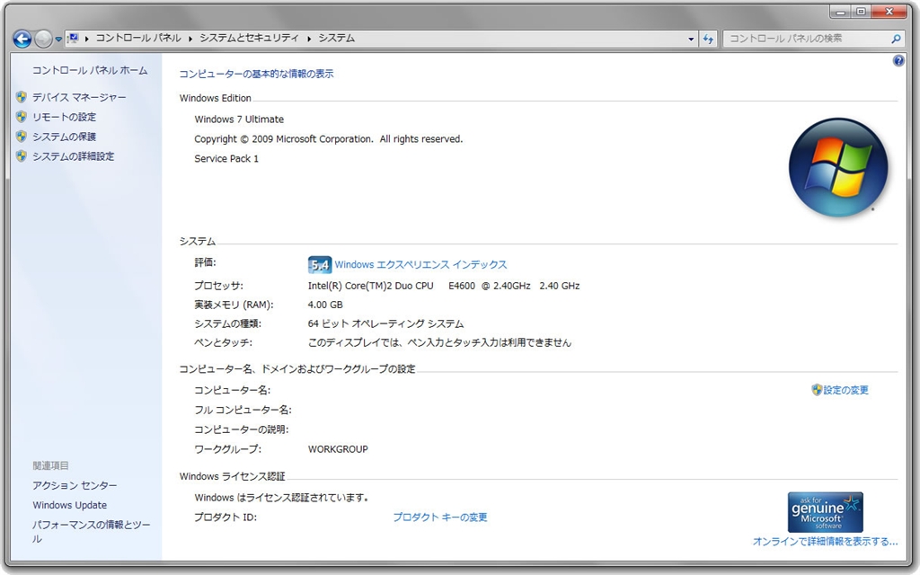Click 64 ビット オペレーティング システム text
Image resolution: width=920 pixels, height=575 pixels.
coord(385,323)
